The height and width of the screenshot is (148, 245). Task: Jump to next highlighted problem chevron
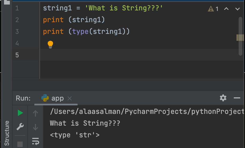click(x=238, y=9)
